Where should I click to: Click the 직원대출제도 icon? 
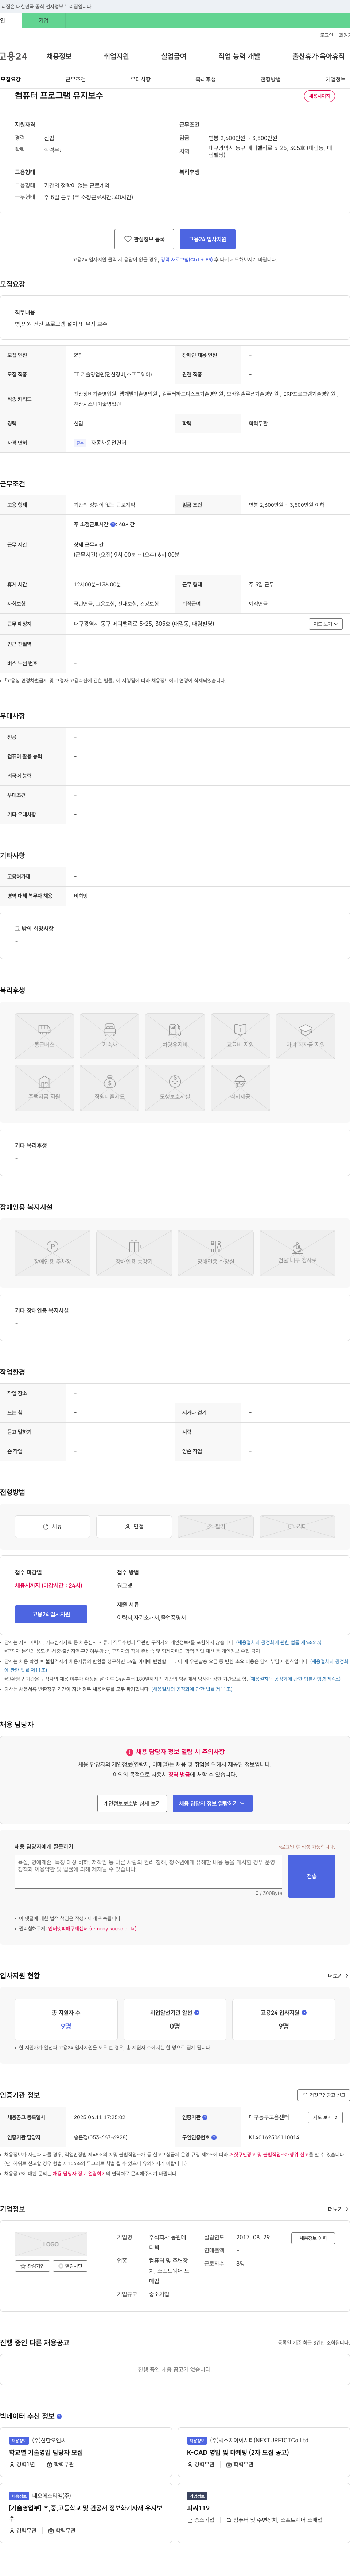(110, 1088)
